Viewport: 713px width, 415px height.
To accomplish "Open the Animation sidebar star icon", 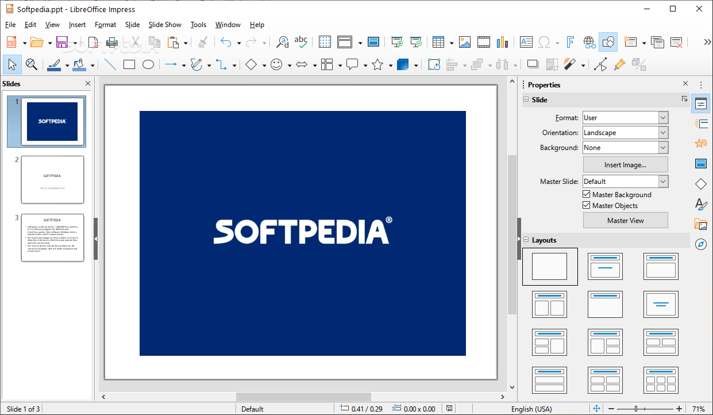I will [701, 144].
